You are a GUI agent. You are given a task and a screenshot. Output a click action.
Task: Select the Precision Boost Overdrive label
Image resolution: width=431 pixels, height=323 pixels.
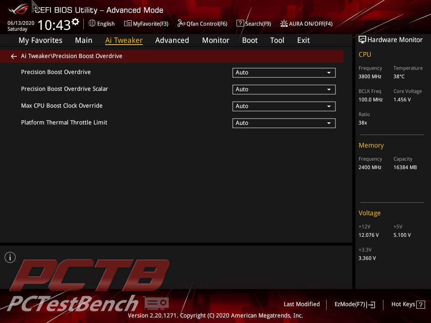(x=56, y=72)
